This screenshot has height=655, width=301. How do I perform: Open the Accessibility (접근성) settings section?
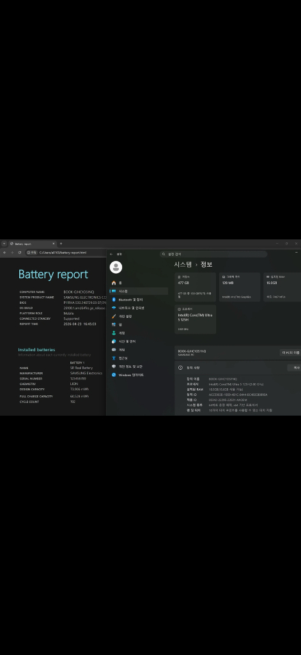pyautogui.click(x=139, y=358)
